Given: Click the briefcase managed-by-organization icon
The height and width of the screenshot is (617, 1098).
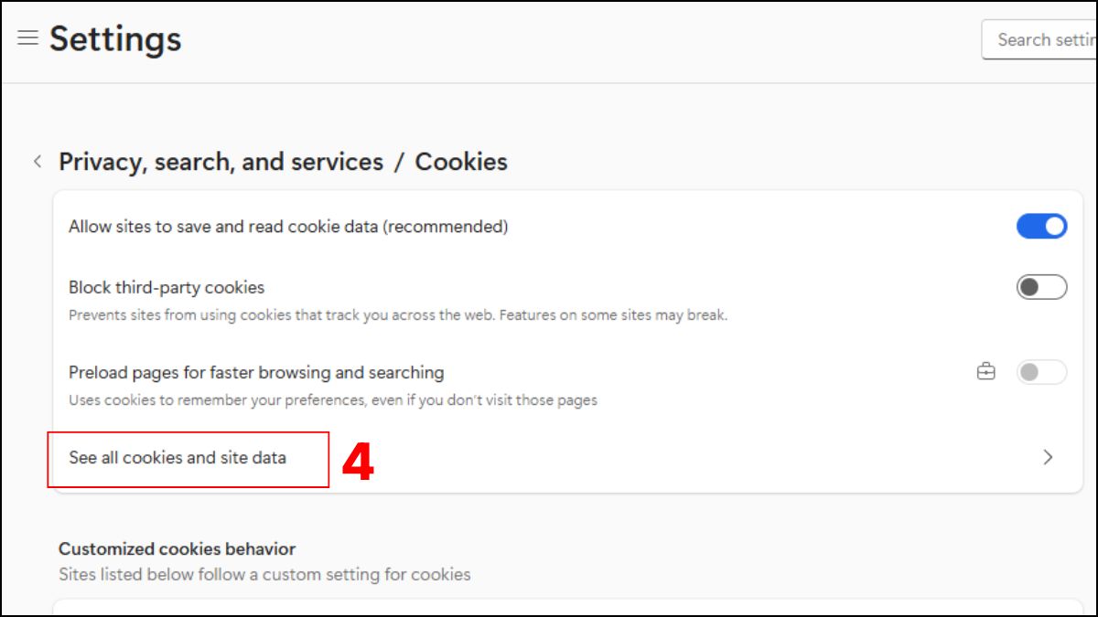Looking at the screenshot, I should 986,372.
